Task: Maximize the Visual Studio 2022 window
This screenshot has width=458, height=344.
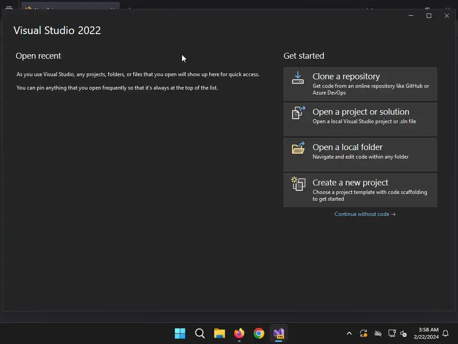Action: point(429,16)
